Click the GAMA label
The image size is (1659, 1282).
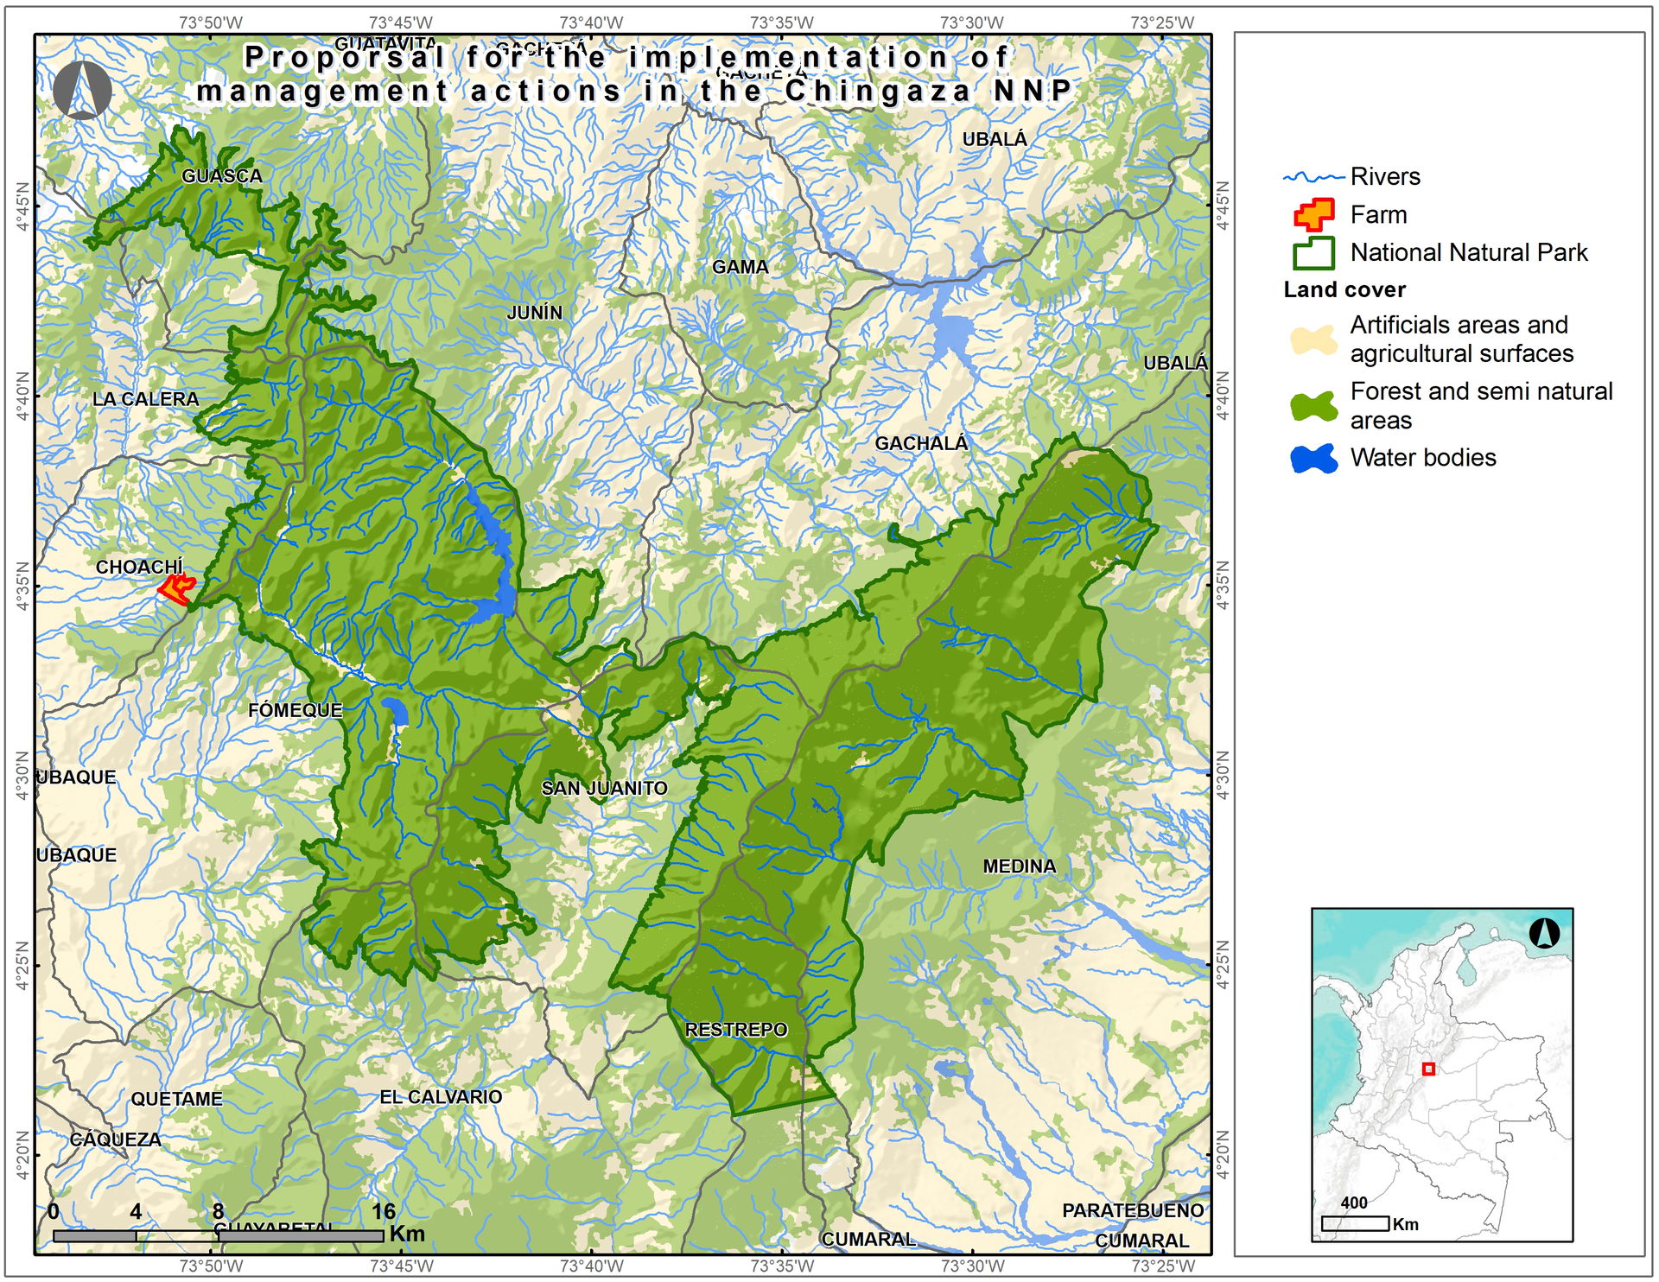[741, 268]
